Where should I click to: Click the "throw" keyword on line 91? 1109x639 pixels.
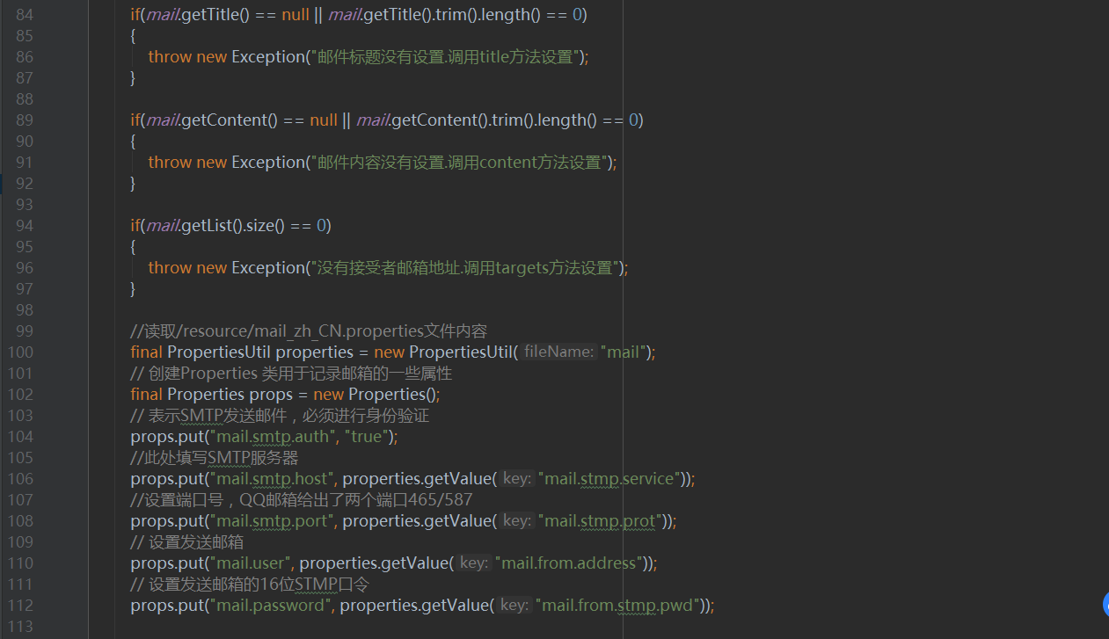pos(170,162)
